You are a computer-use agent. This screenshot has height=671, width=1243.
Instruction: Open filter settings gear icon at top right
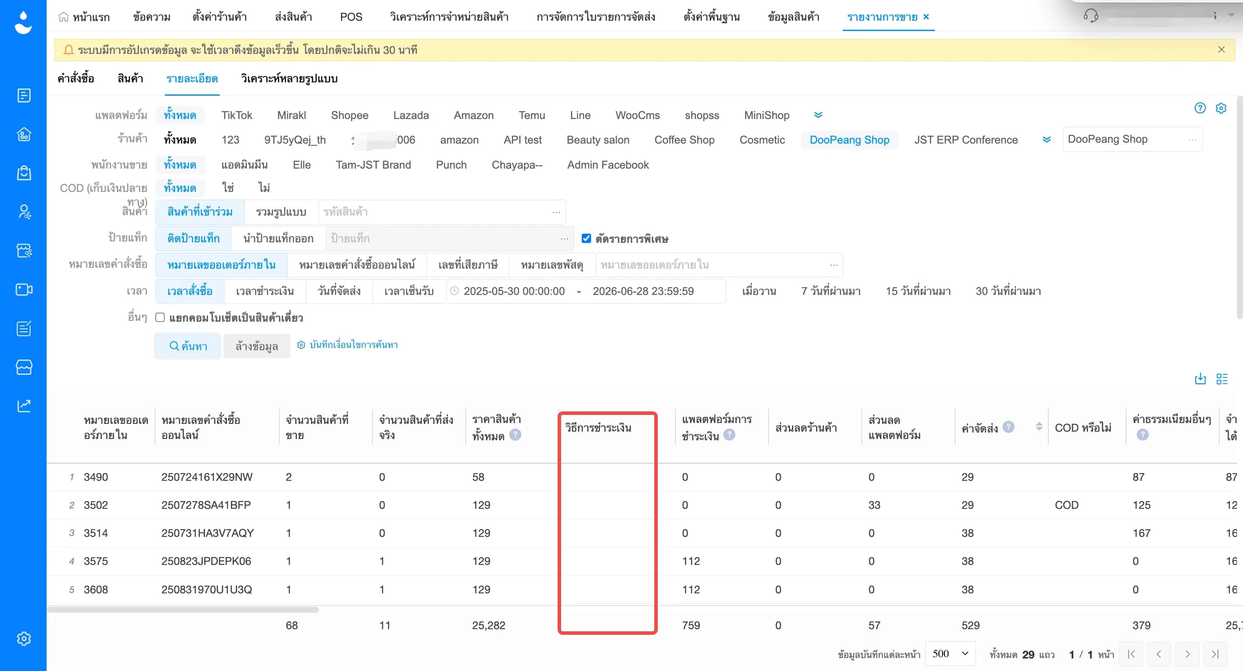[1221, 108]
